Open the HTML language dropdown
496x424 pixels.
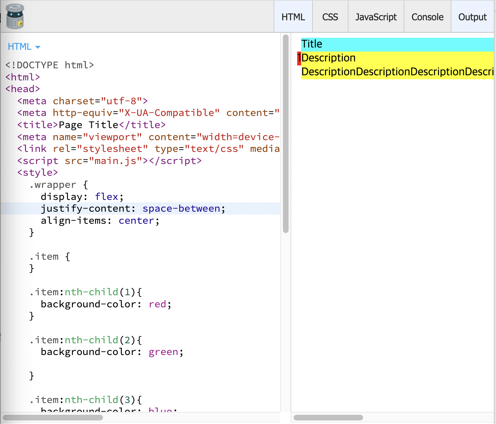click(24, 47)
